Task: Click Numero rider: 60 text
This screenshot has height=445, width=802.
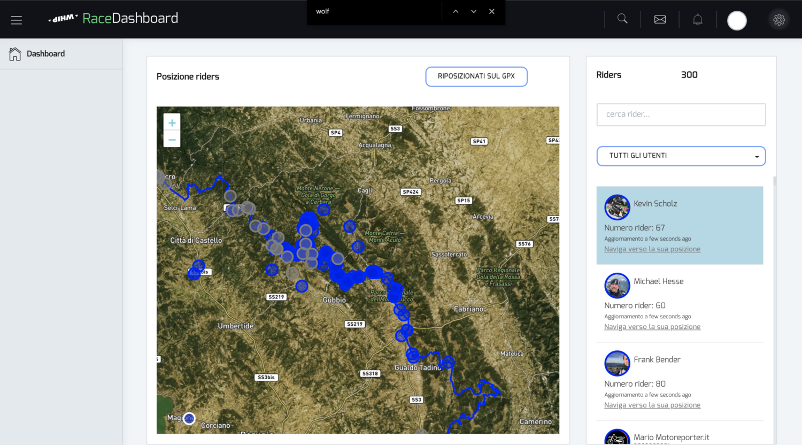Action: [x=635, y=306]
